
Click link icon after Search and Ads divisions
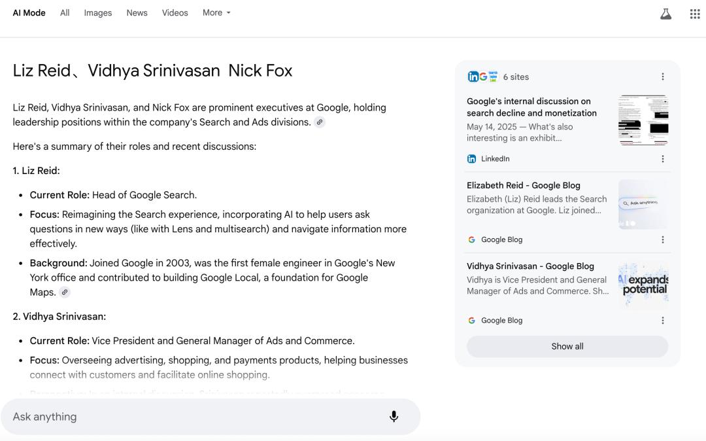click(319, 122)
